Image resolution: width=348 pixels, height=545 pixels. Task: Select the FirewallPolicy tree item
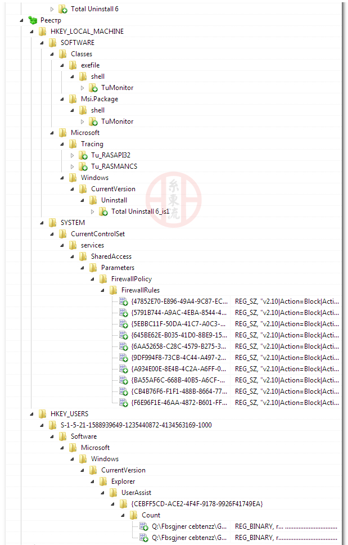pos(132,279)
